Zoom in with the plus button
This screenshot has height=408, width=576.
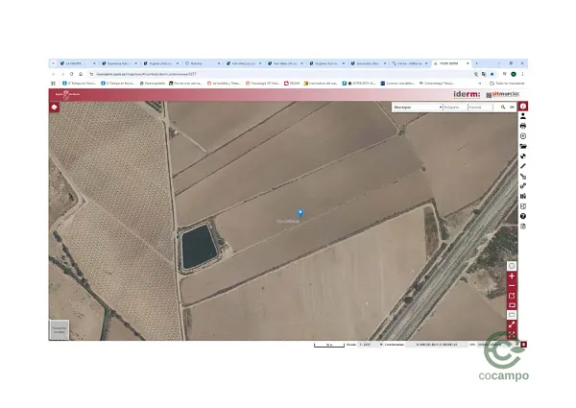point(512,276)
